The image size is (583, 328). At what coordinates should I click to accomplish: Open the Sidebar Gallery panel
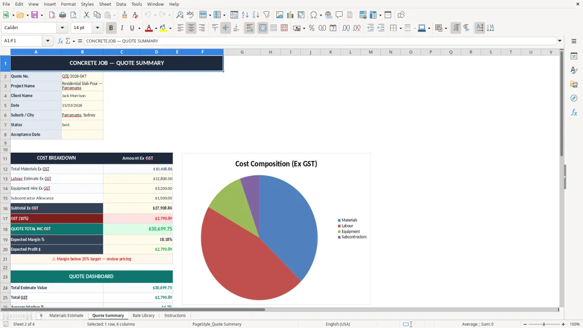574,84
